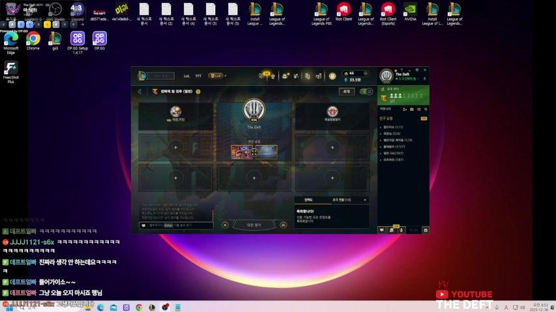Click the The Deft profile avatar
The width and height of the screenshot is (556, 312).
386,76
